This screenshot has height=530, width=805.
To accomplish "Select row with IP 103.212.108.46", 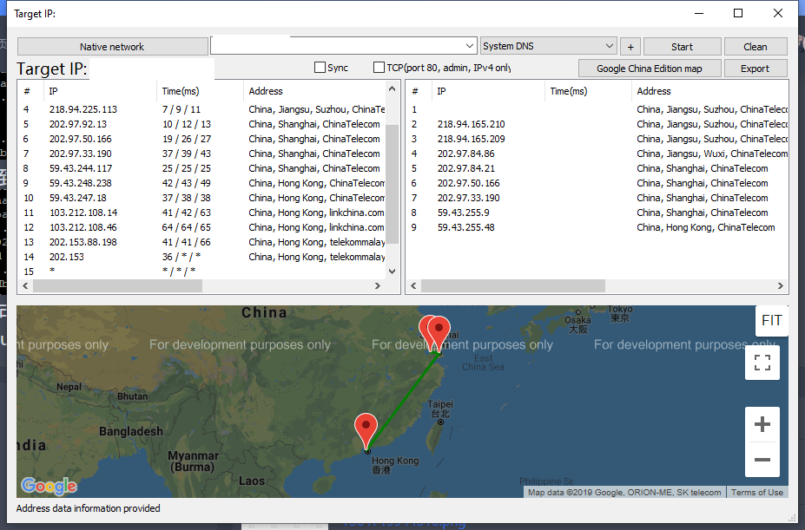I will (x=203, y=227).
